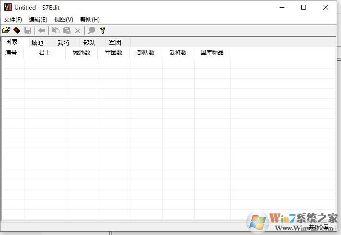Image resolution: width=341 pixels, height=235 pixels.
Task: Open the 编辑(E) menu
Action: coord(38,20)
